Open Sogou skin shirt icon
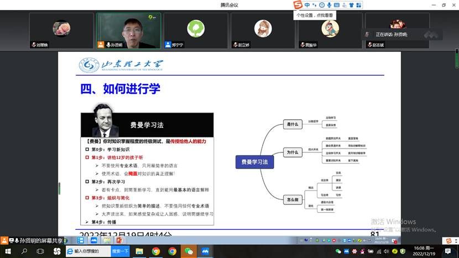Viewport: 459px width, 258px height. click(351, 5)
